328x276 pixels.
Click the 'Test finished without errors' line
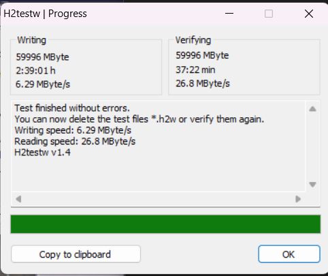click(x=72, y=108)
